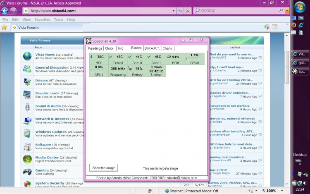Switch to SpeedFan Charts tab
This screenshot has height=194, width=310.
click(x=167, y=48)
